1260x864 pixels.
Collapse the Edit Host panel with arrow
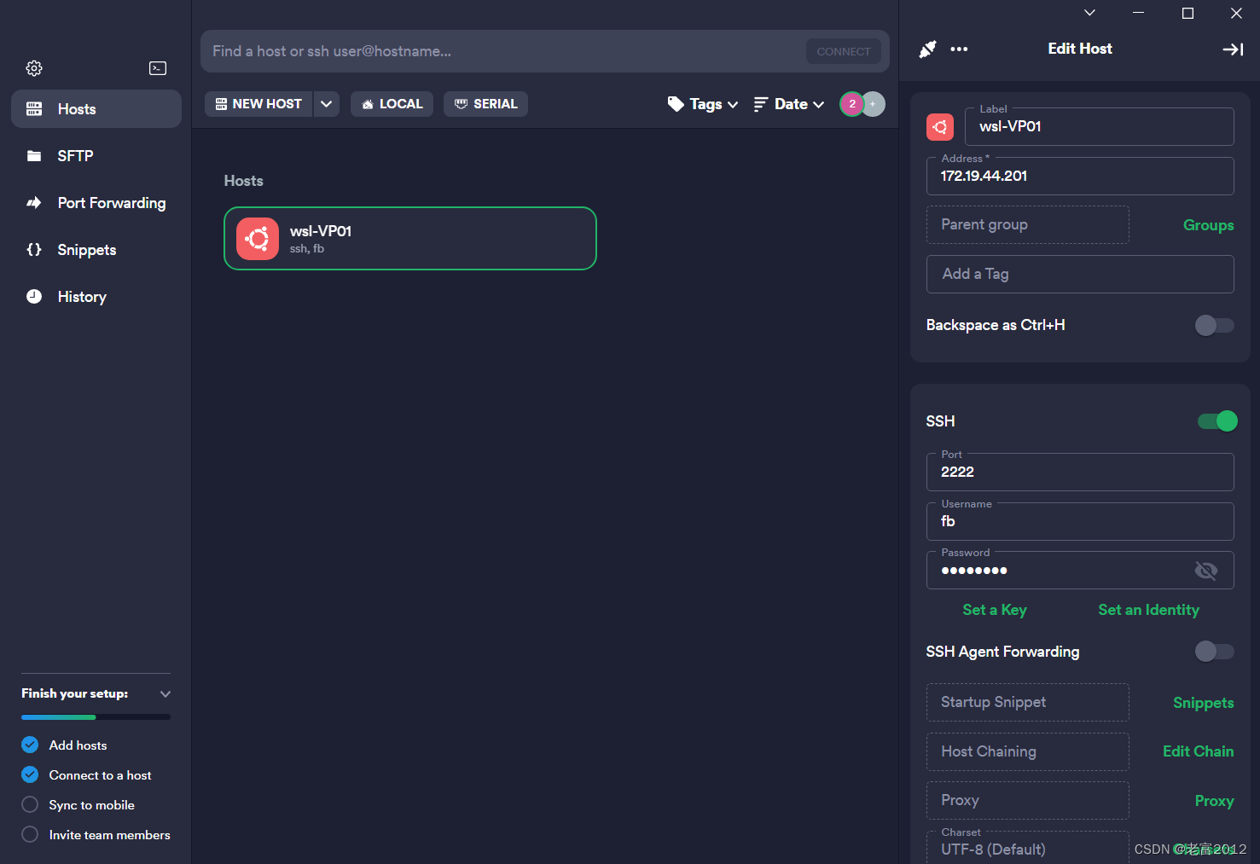point(1233,49)
